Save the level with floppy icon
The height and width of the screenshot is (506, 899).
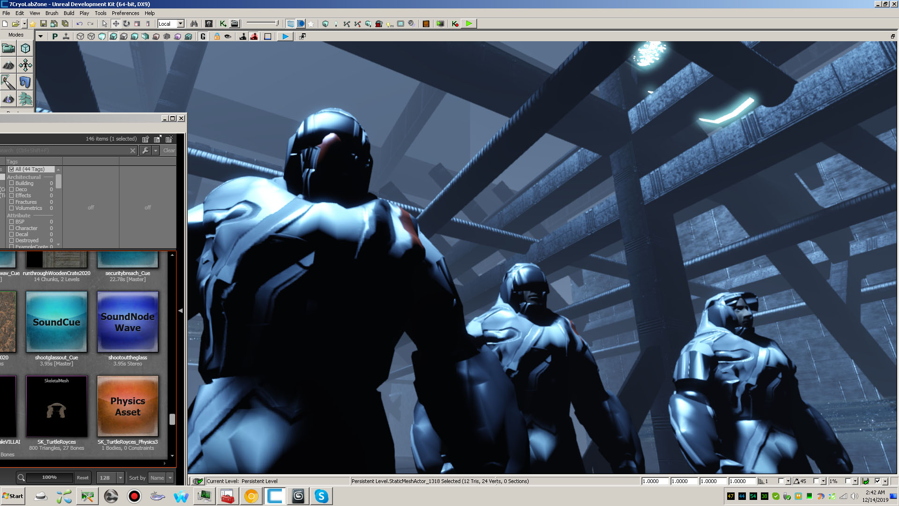(x=44, y=23)
